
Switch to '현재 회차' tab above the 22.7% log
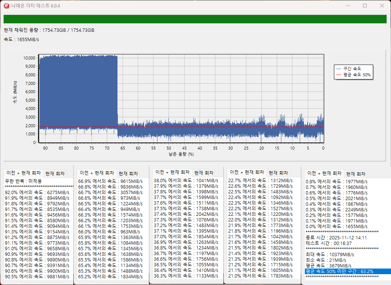pos(278,172)
